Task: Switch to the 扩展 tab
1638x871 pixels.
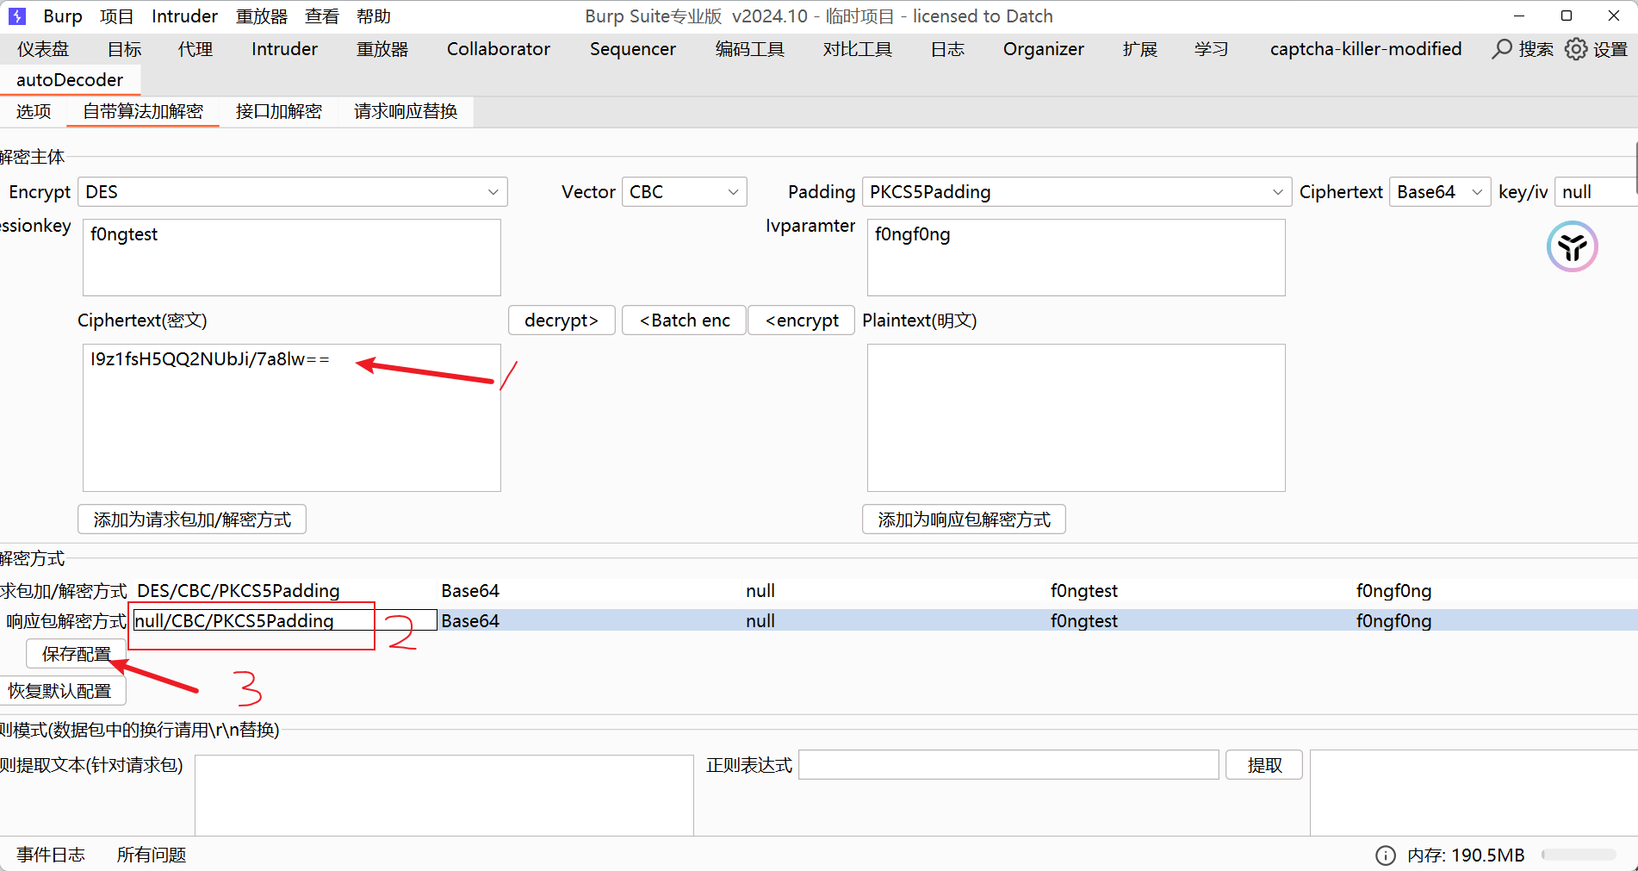Action: point(1140,49)
